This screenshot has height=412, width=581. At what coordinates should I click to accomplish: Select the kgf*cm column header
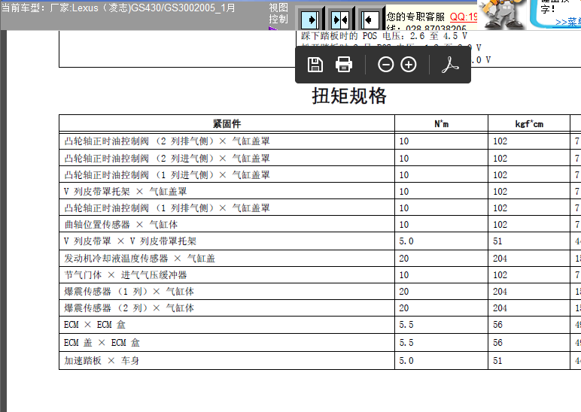[529, 123]
